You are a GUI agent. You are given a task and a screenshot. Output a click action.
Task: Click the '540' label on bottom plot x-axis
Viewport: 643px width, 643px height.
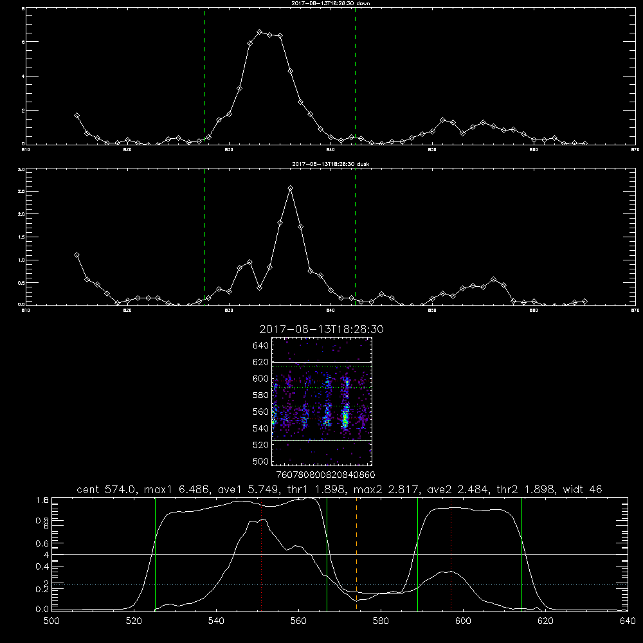216,621
